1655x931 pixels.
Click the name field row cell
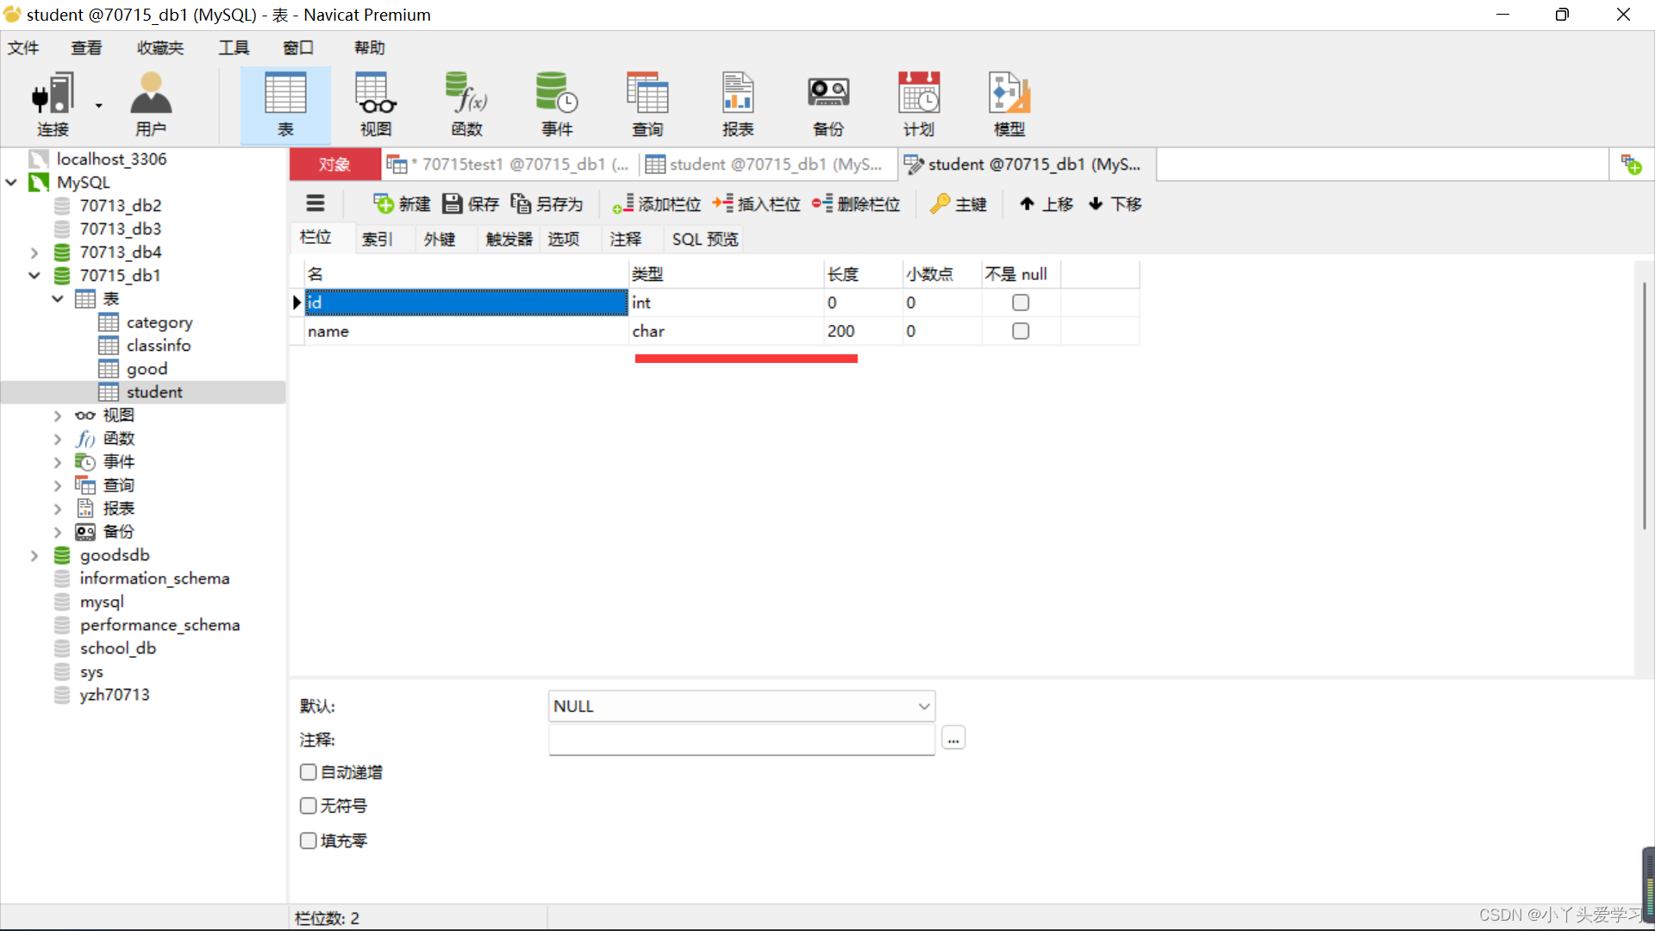[466, 331]
